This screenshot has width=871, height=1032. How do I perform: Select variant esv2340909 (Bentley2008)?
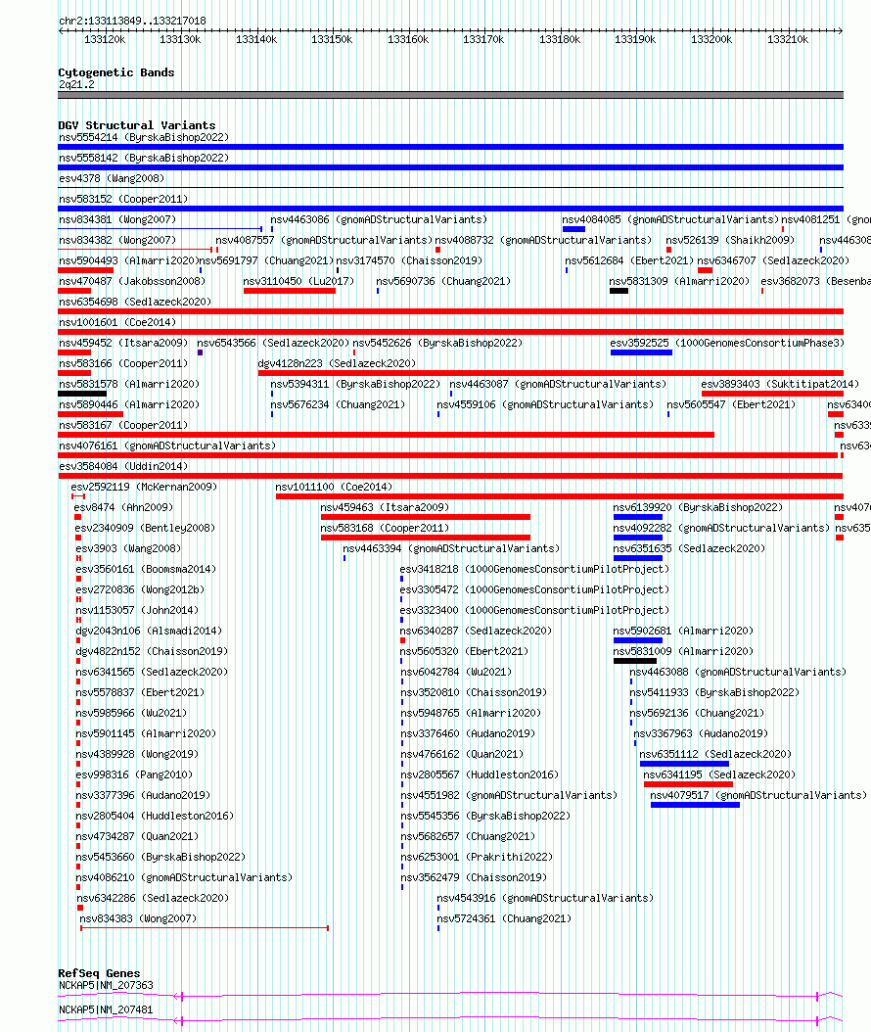click(x=146, y=528)
